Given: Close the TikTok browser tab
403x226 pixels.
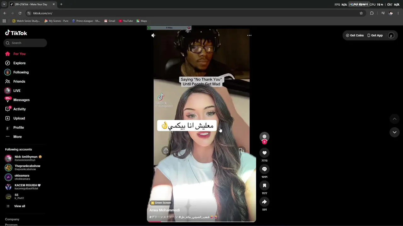Looking at the screenshot, I should (x=54, y=4).
